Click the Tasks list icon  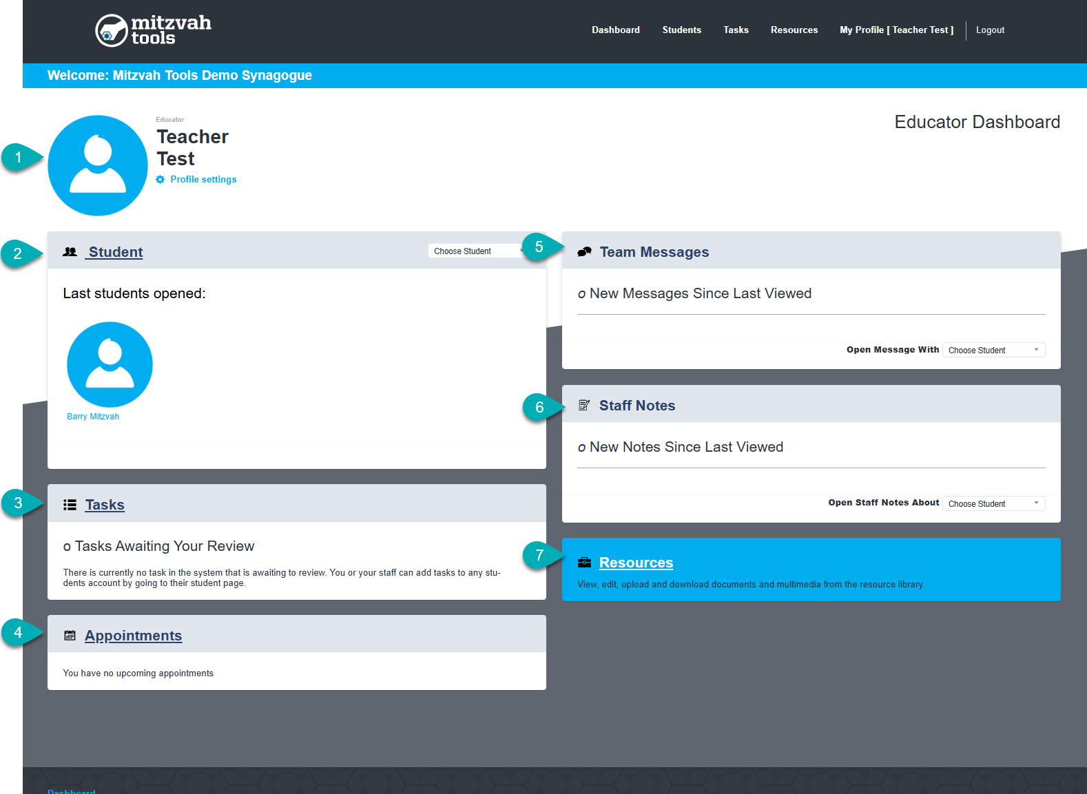point(70,505)
